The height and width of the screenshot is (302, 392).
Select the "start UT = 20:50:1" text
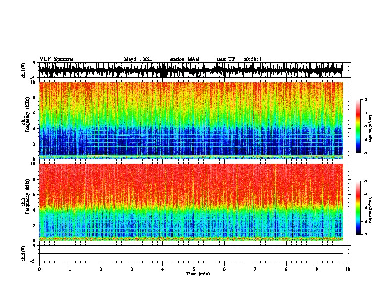(239, 59)
